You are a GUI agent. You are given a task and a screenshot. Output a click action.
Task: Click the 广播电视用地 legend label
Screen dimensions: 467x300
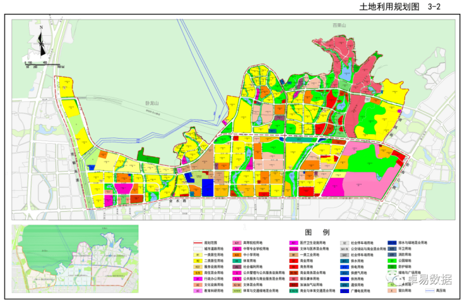360,291
